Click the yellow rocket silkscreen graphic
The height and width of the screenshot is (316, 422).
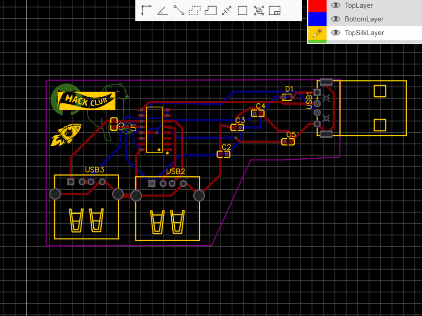click(66, 135)
